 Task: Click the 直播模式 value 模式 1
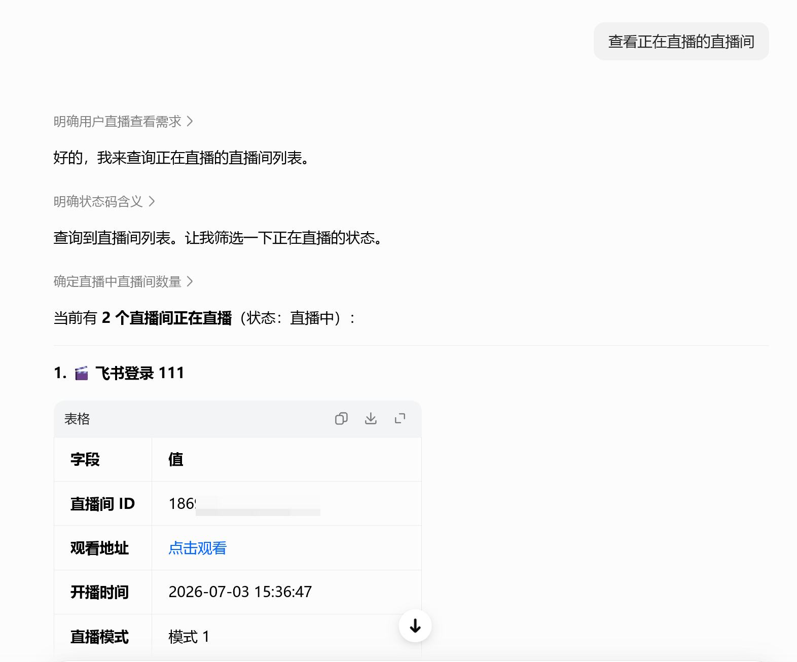coord(189,637)
